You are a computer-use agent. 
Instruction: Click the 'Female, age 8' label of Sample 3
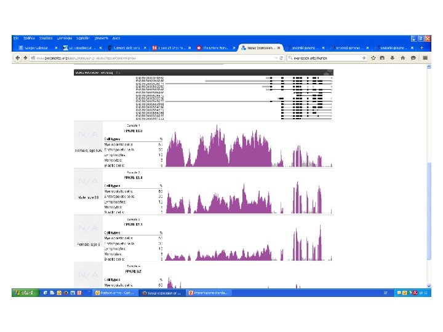point(89,244)
